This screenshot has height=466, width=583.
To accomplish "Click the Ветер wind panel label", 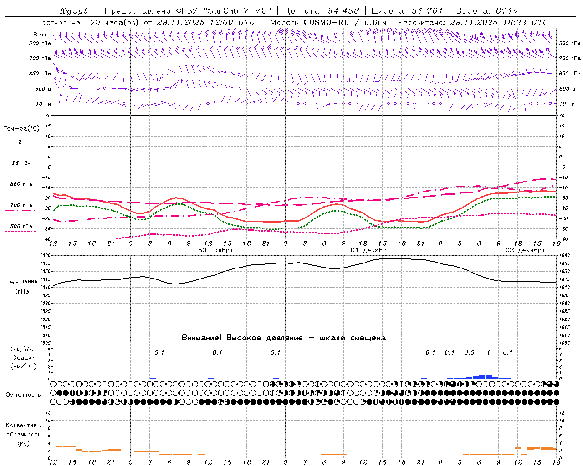I will pos(42,35).
